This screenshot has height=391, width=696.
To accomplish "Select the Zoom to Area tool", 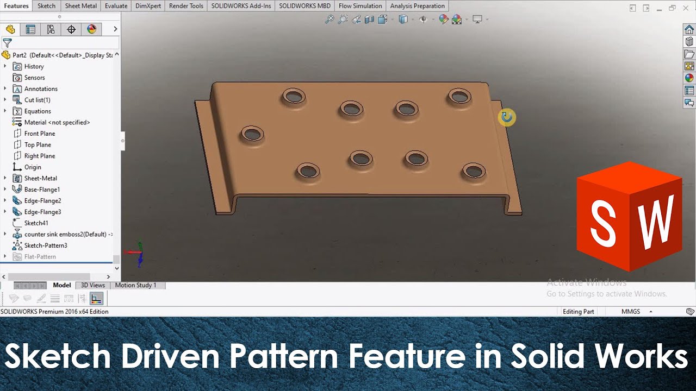I will coord(343,20).
